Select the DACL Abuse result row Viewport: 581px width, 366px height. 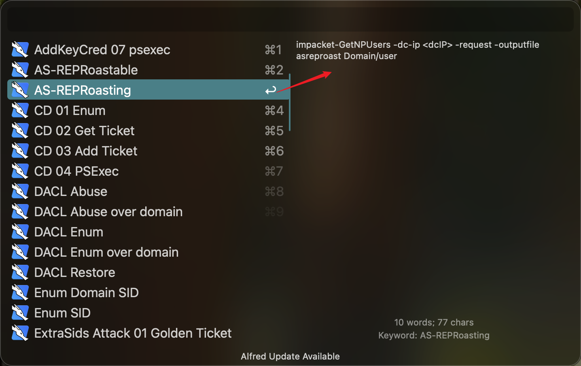(148, 192)
